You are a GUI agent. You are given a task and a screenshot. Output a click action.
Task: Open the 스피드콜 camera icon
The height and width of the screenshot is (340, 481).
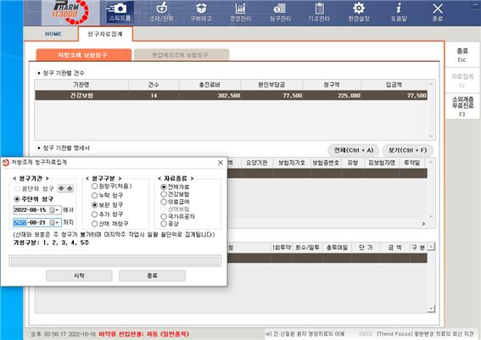coord(120,12)
